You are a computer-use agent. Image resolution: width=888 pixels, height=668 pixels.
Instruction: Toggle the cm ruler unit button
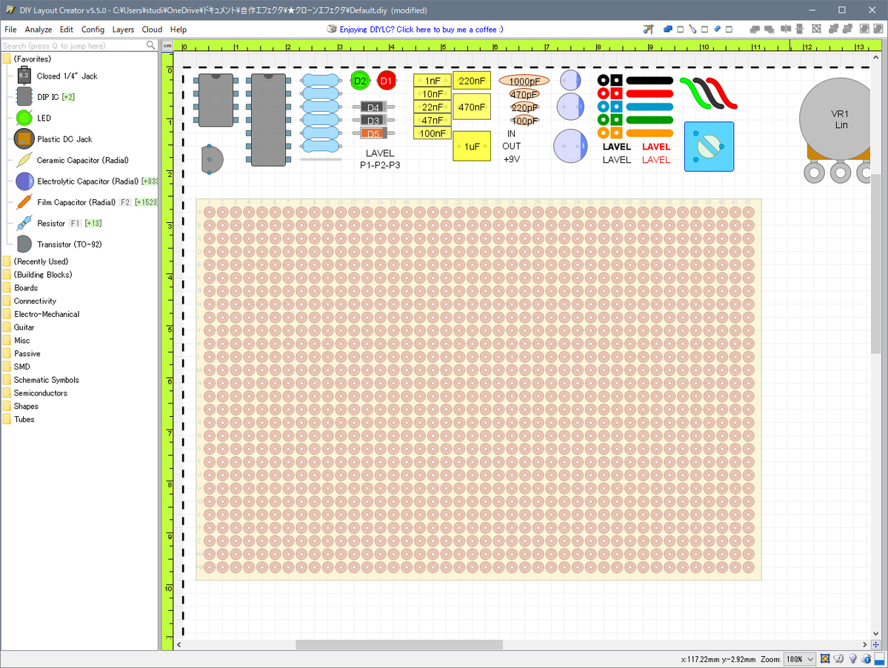[x=167, y=45]
